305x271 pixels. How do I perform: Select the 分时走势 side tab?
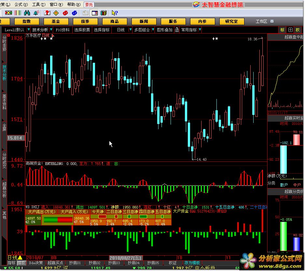pyautogui.click(x=4, y=44)
